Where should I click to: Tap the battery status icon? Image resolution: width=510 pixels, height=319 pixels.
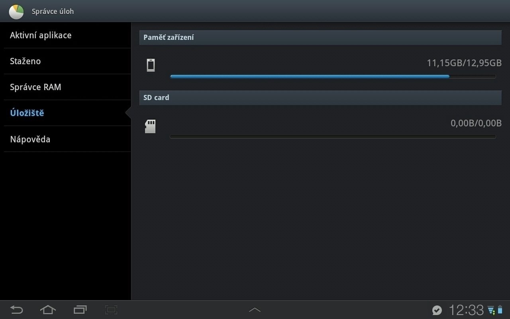[x=500, y=310]
